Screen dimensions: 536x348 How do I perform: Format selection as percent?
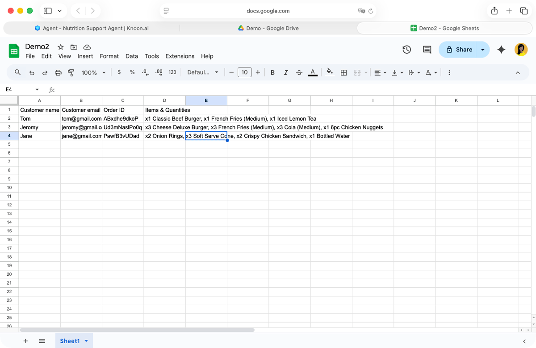[x=132, y=72]
